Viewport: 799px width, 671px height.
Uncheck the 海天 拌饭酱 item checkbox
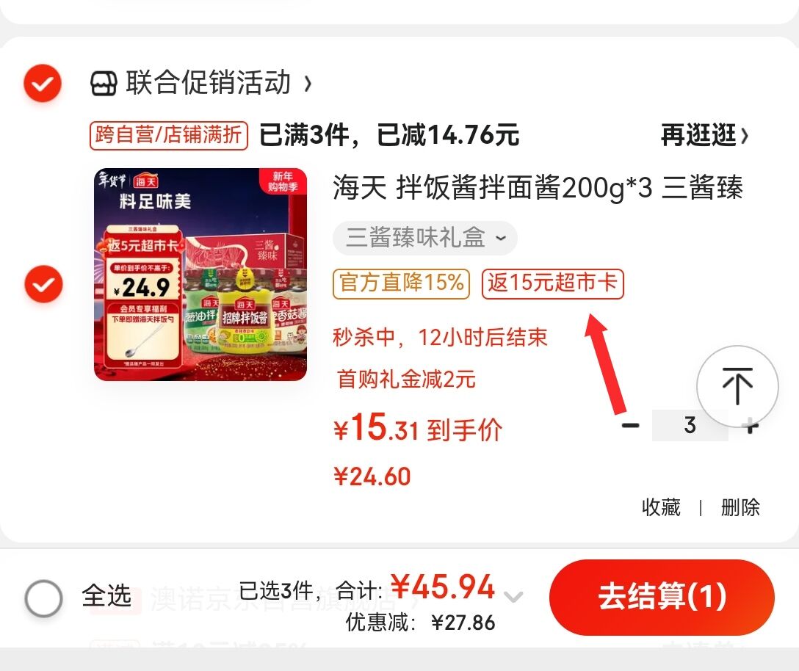click(43, 284)
